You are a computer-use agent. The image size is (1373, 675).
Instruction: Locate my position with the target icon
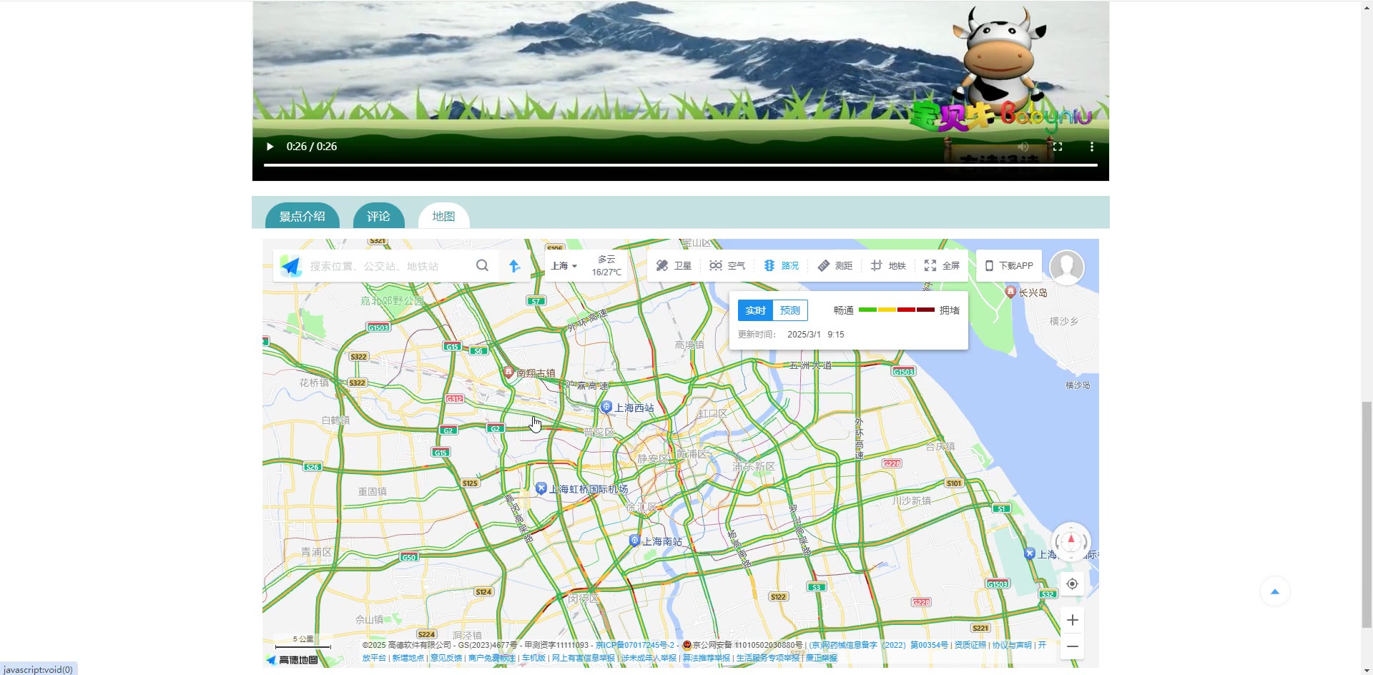1072,584
